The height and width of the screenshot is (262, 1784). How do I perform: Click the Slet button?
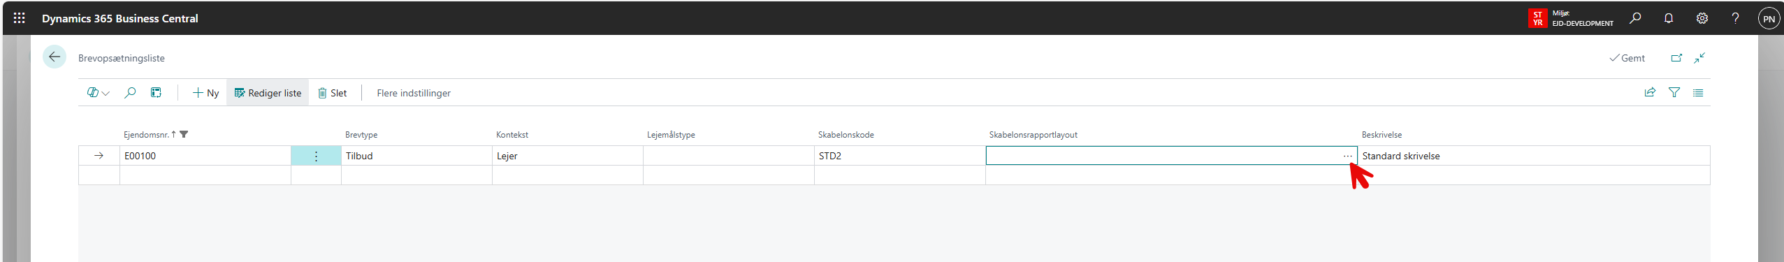(x=333, y=93)
